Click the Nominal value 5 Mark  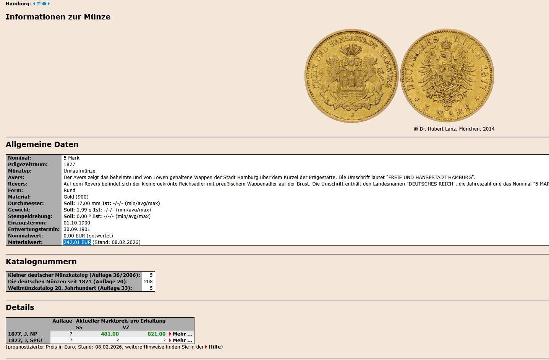[x=71, y=158]
